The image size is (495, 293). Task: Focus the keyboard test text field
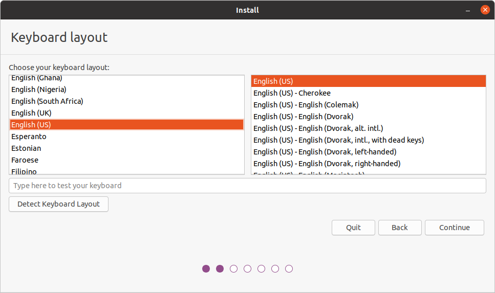tap(247, 186)
